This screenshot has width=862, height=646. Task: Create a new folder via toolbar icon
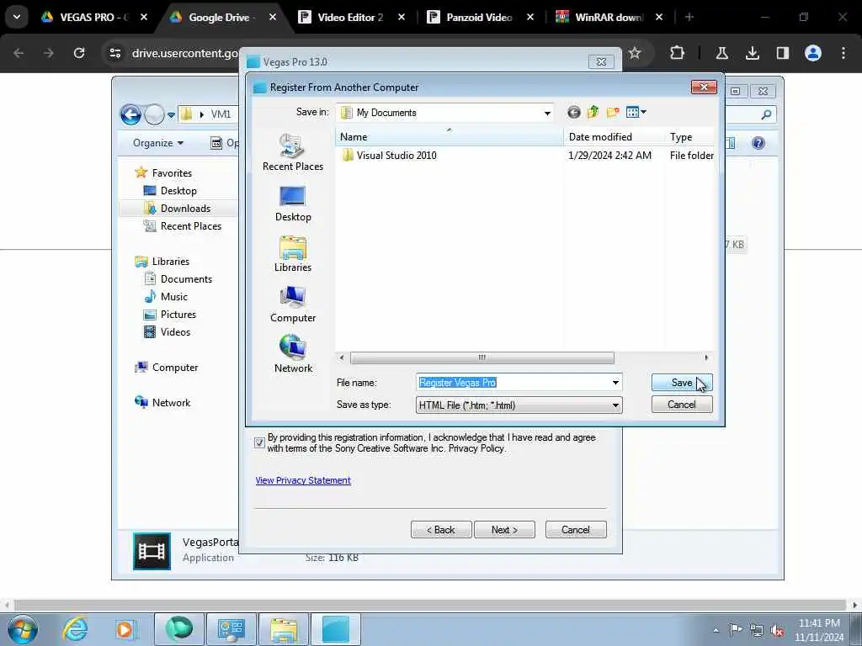pyautogui.click(x=613, y=113)
